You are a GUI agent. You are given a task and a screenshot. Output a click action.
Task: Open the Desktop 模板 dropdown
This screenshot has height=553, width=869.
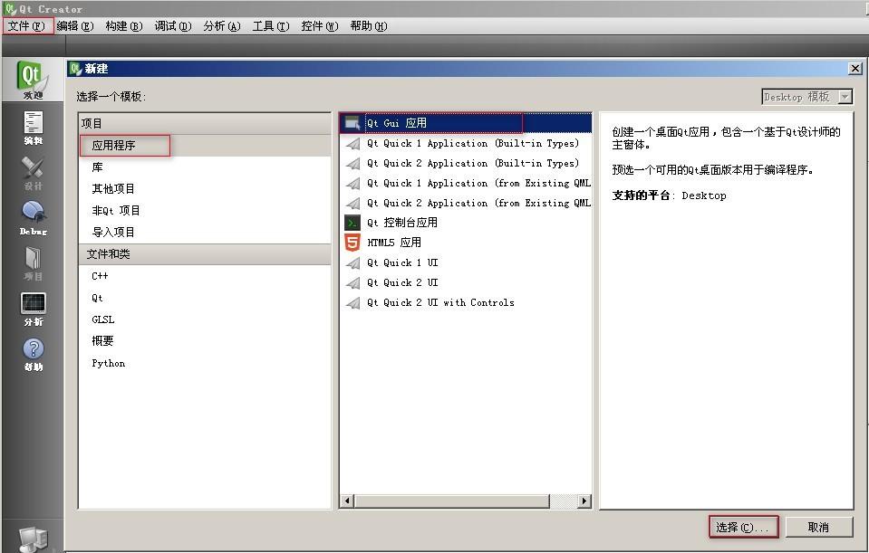point(806,96)
